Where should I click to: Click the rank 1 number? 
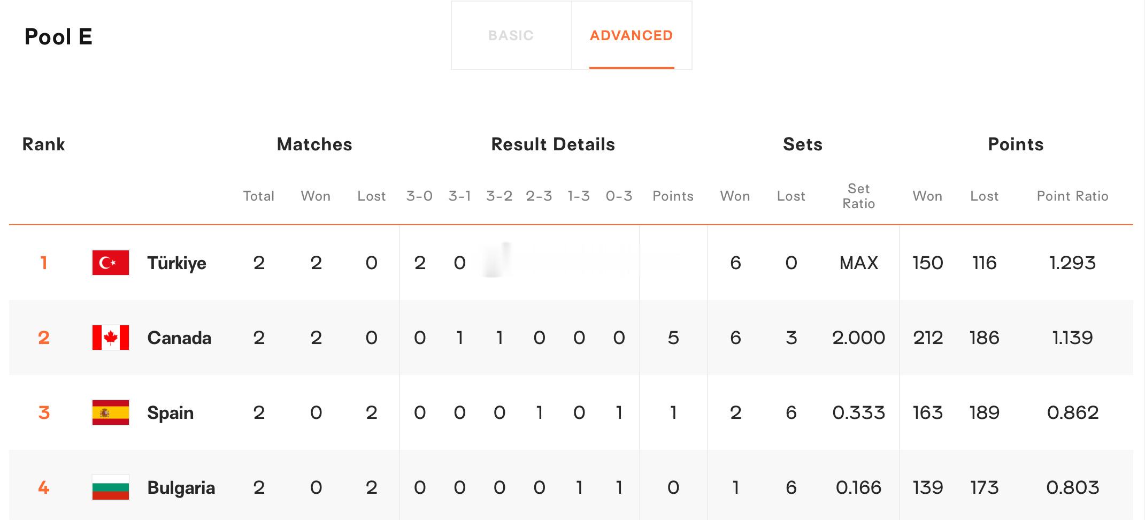point(44,263)
